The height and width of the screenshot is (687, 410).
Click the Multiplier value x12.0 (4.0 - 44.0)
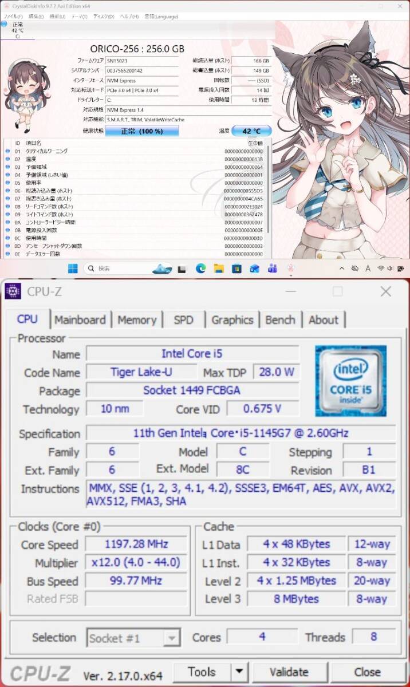point(136,562)
